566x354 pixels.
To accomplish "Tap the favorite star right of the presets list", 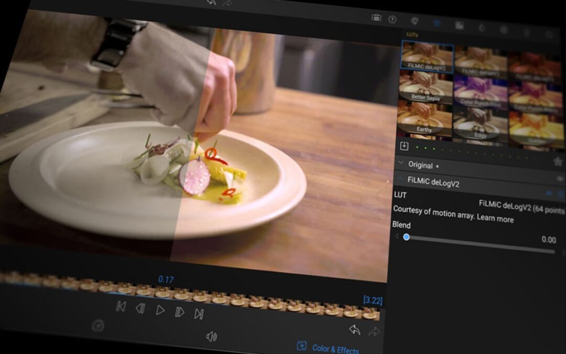I will (x=557, y=161).
